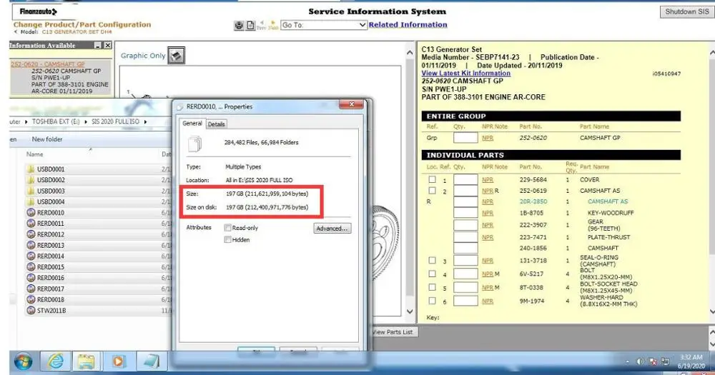This screenshot has width=715, height=375.
Task: Open the Windows Start menu
Action: 23,362
